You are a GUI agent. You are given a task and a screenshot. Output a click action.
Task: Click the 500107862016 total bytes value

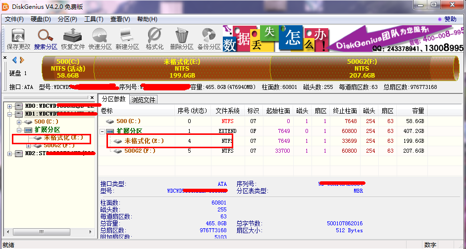345,223
